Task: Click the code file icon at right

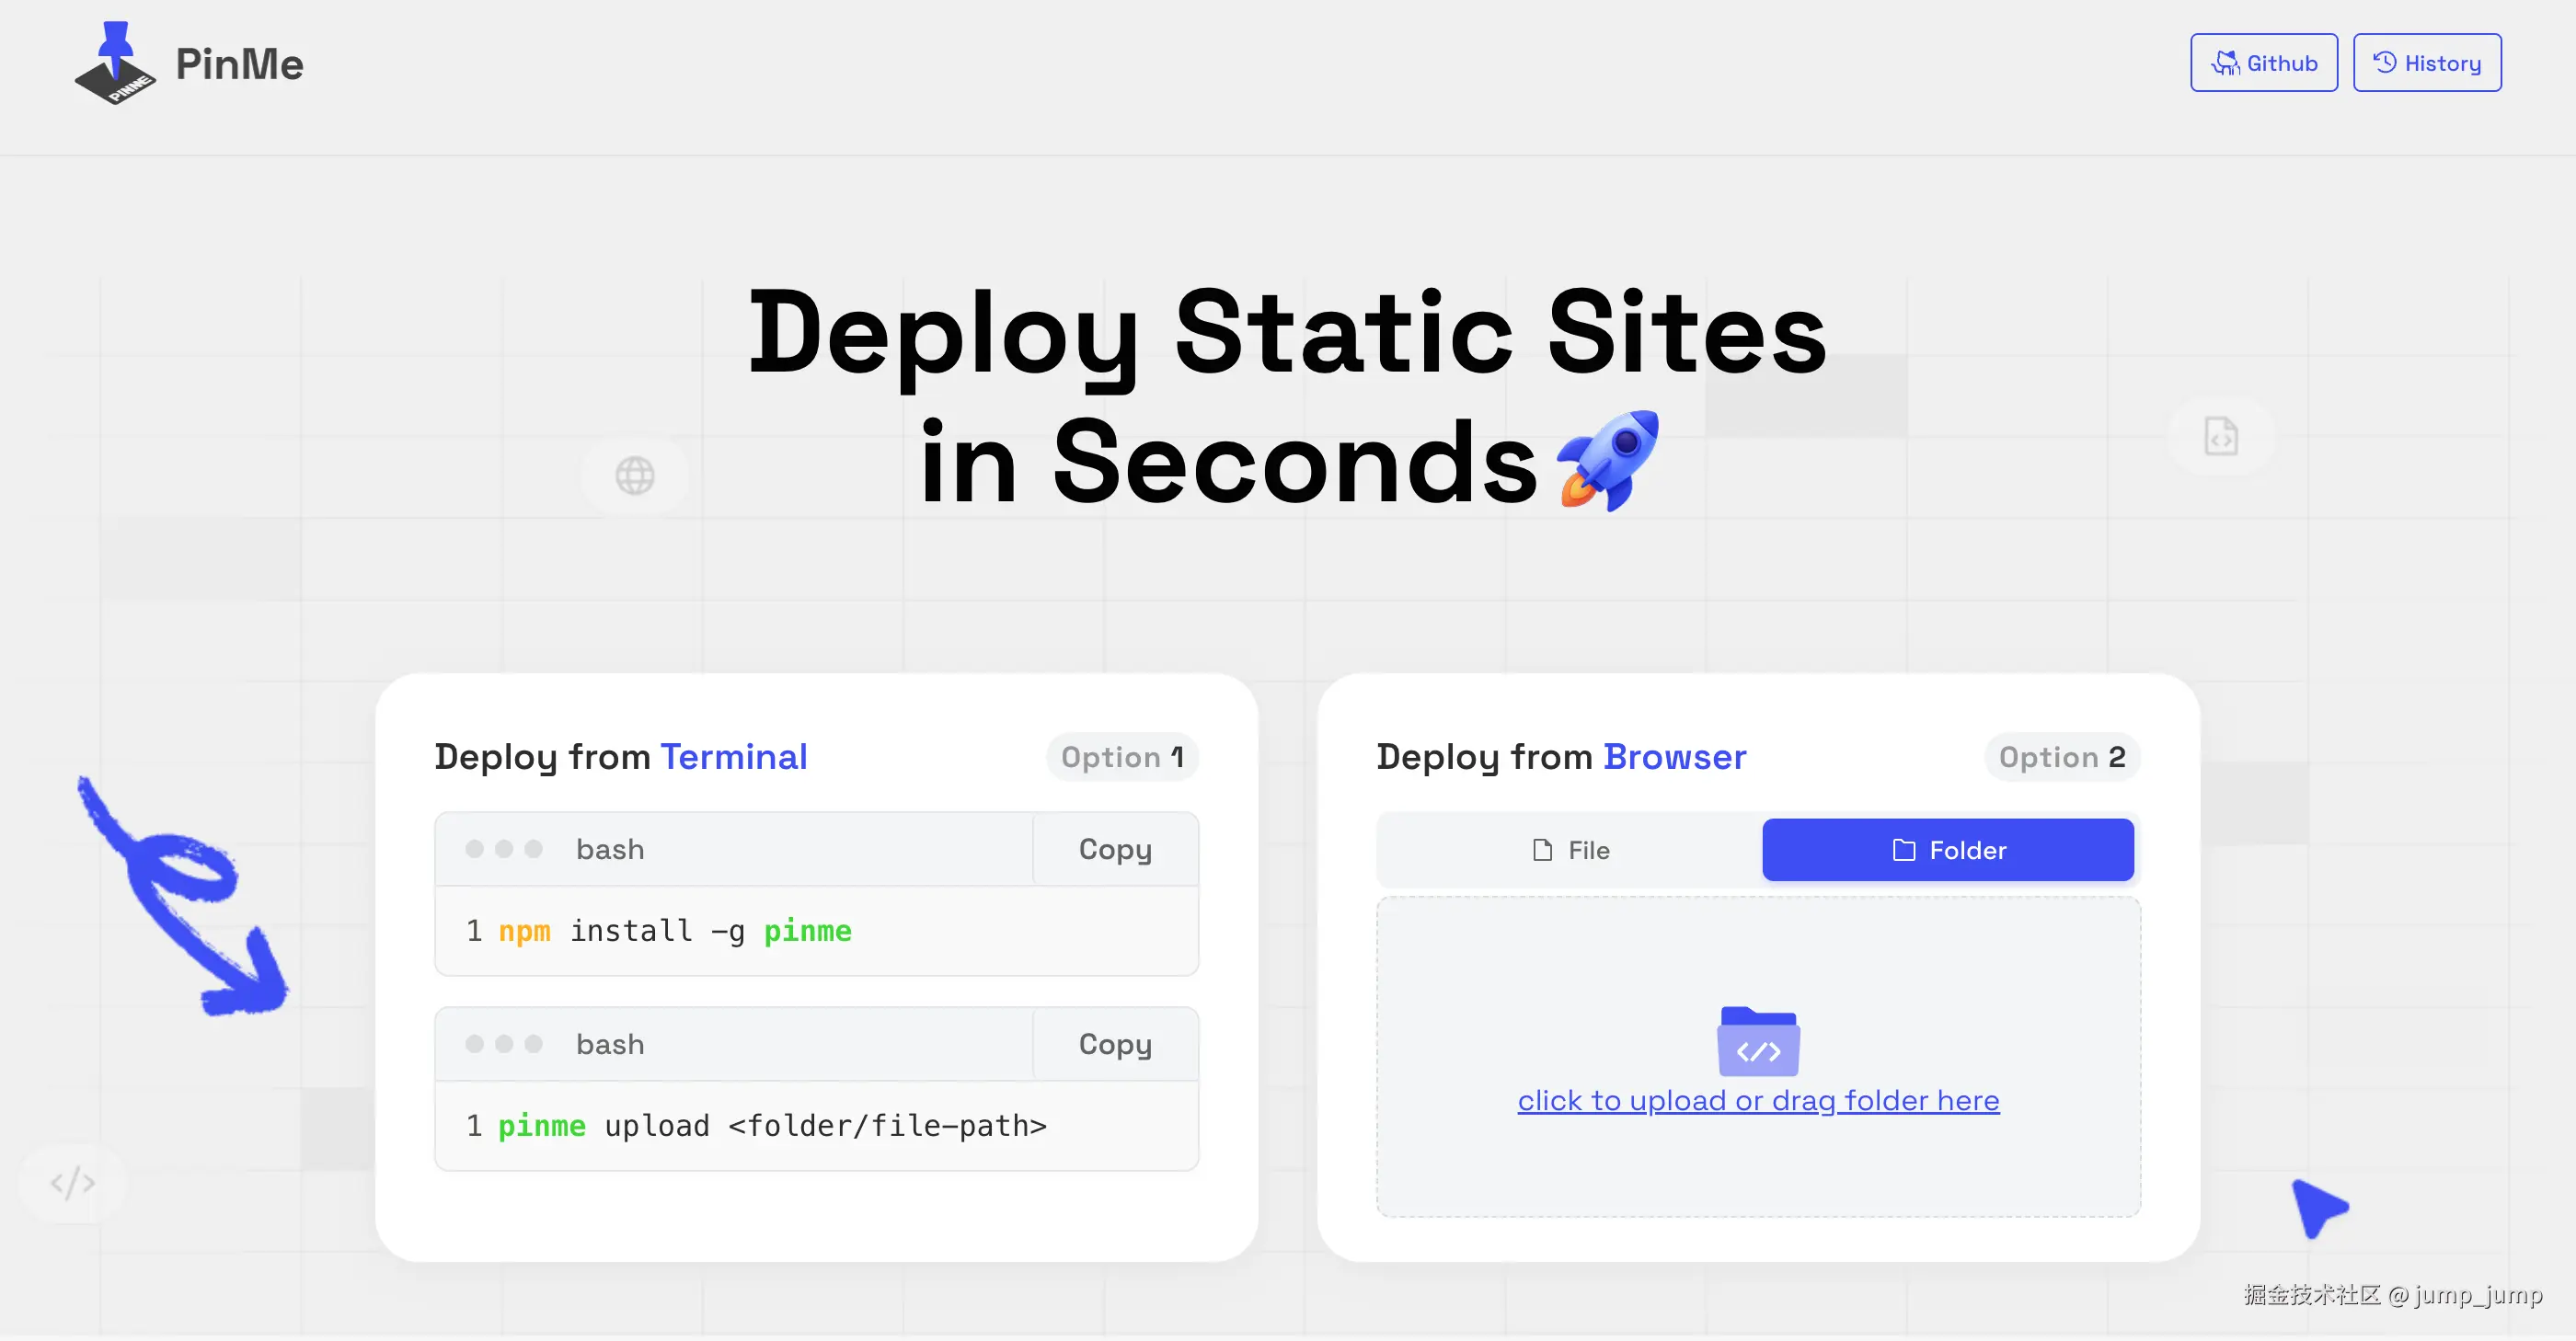Action: [x=2221, y=437]
